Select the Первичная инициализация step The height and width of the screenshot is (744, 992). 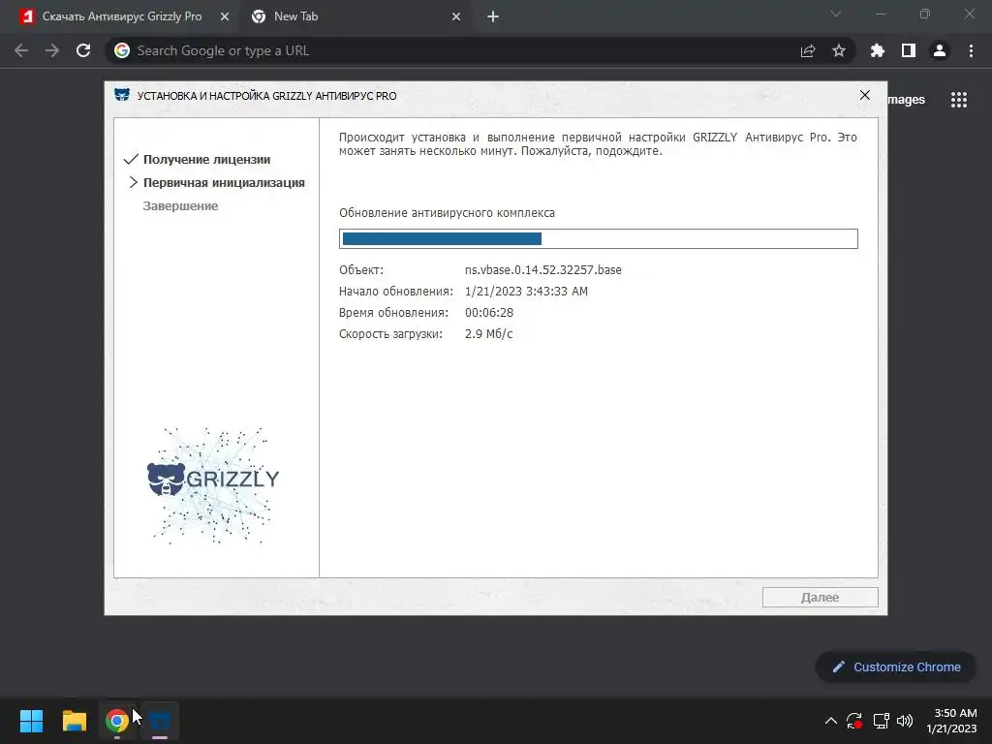point(224,183)
